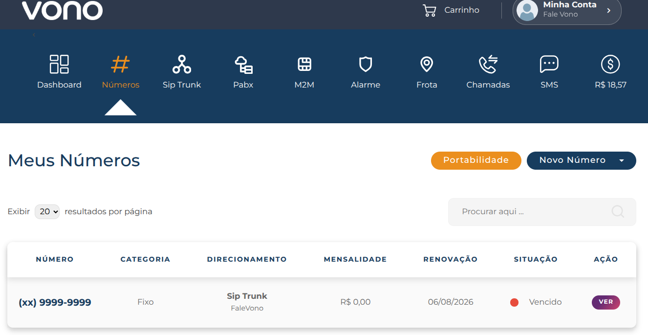The height and width of the screenshot is (335, 648).
Task: Go to SMS menu label
Action: coord(549,85)
